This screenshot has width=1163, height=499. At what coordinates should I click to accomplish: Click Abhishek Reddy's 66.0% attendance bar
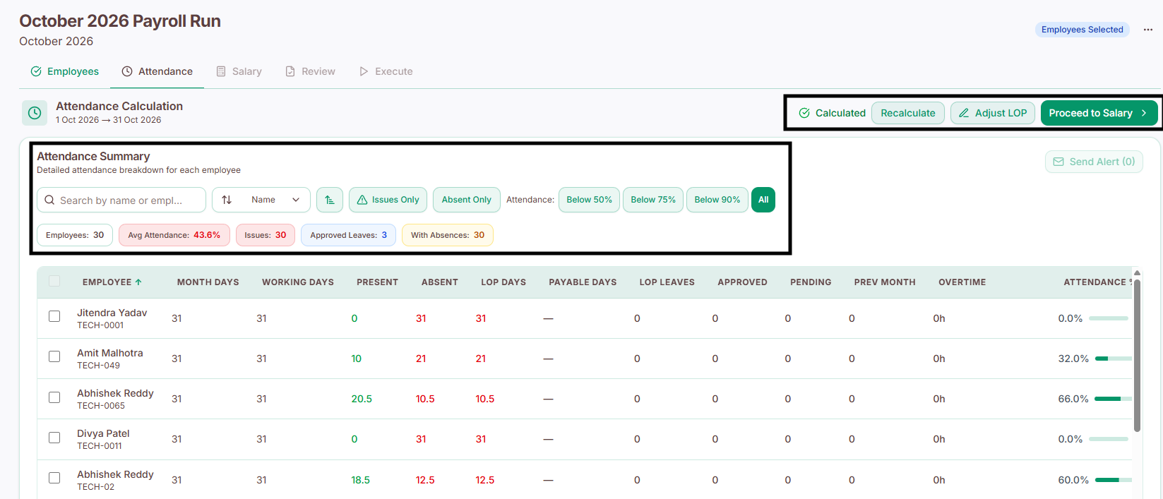click(x=1114, y=399)
